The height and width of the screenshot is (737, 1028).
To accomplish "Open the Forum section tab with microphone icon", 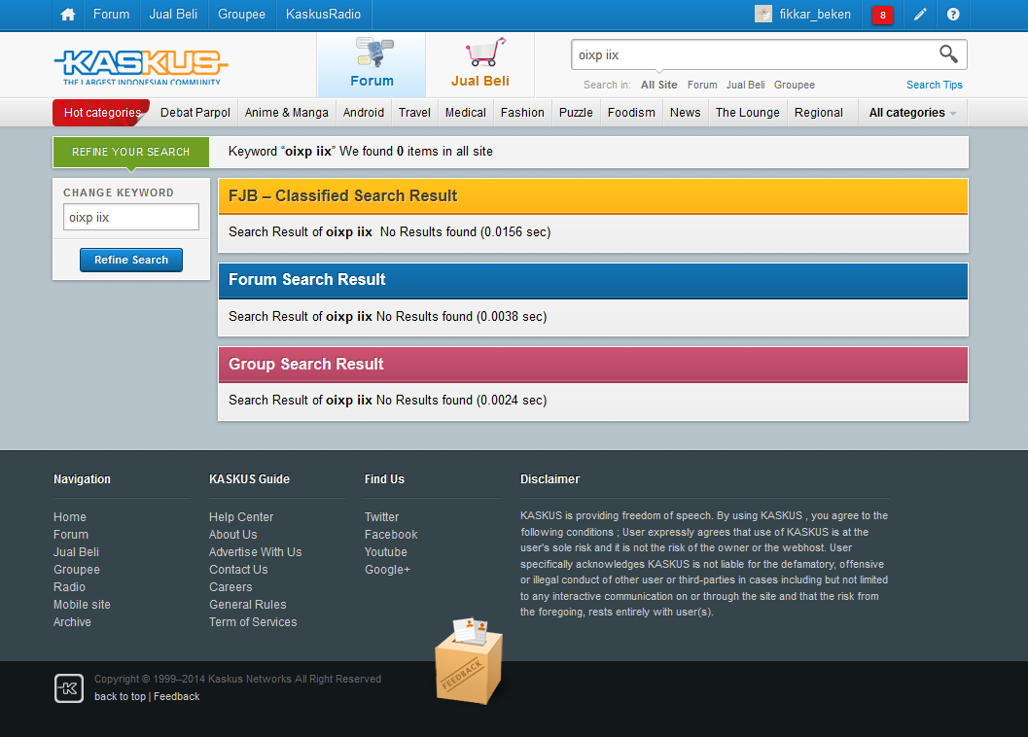I will tap(372, 64).
